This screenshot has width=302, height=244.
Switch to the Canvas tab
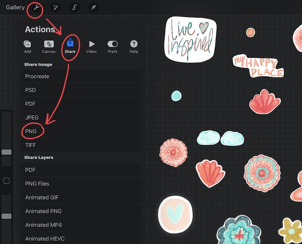(x=49, y=47)
